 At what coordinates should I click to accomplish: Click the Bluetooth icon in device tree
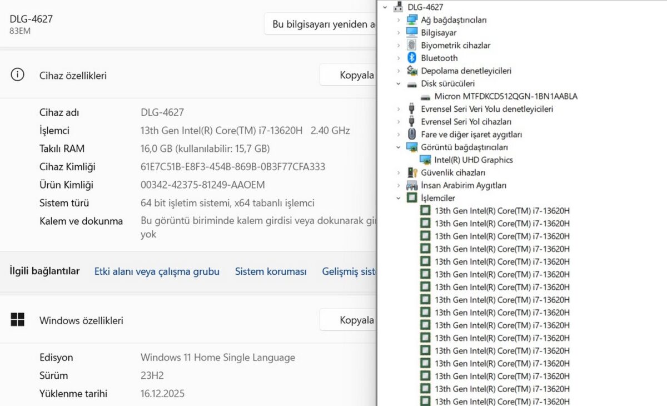tap(412, 58)
